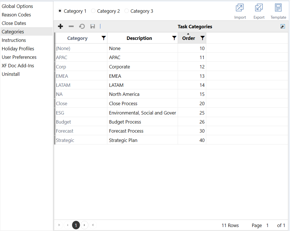Select the Category 2 radio button
Screen dimensions: 291x231
[93, 11]
